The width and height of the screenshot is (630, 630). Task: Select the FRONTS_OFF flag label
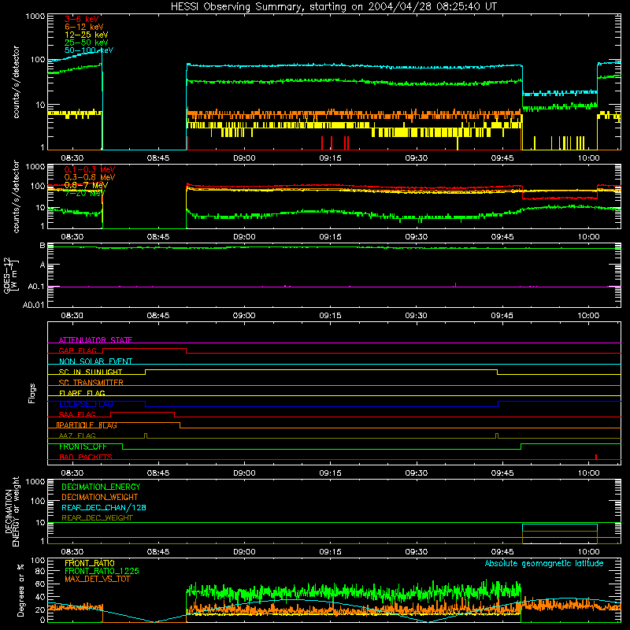83,447
